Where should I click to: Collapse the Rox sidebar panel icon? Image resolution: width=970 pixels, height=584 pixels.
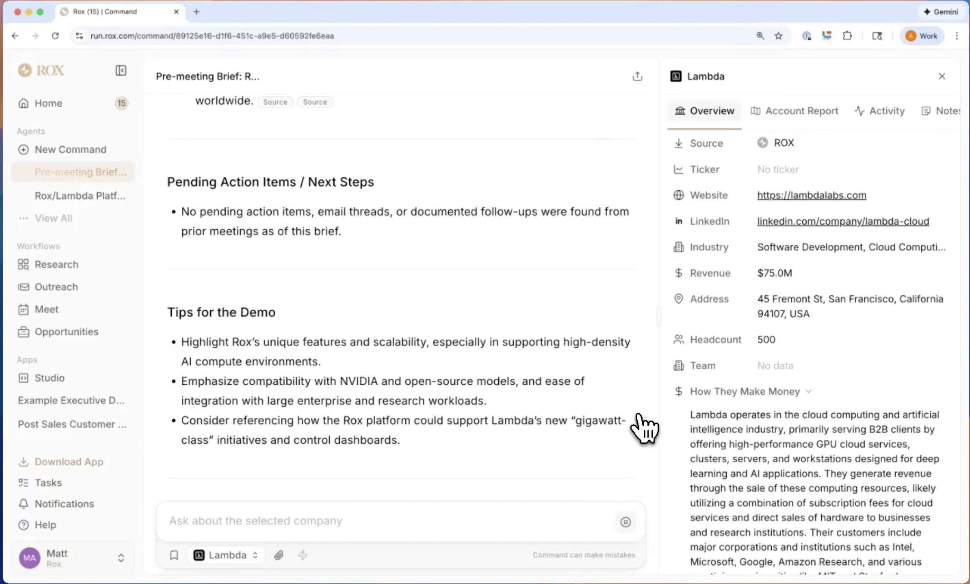click(x=121, y=70)
